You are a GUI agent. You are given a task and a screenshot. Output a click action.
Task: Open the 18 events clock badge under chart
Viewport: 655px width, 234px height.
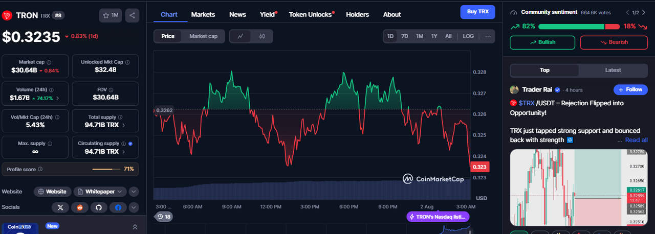pyautogui.click(x=164, y=217)
